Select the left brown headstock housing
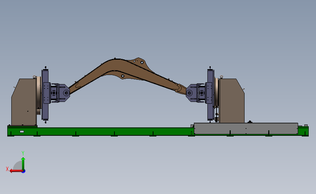This screenshot has height=194, width=316. 24,102
